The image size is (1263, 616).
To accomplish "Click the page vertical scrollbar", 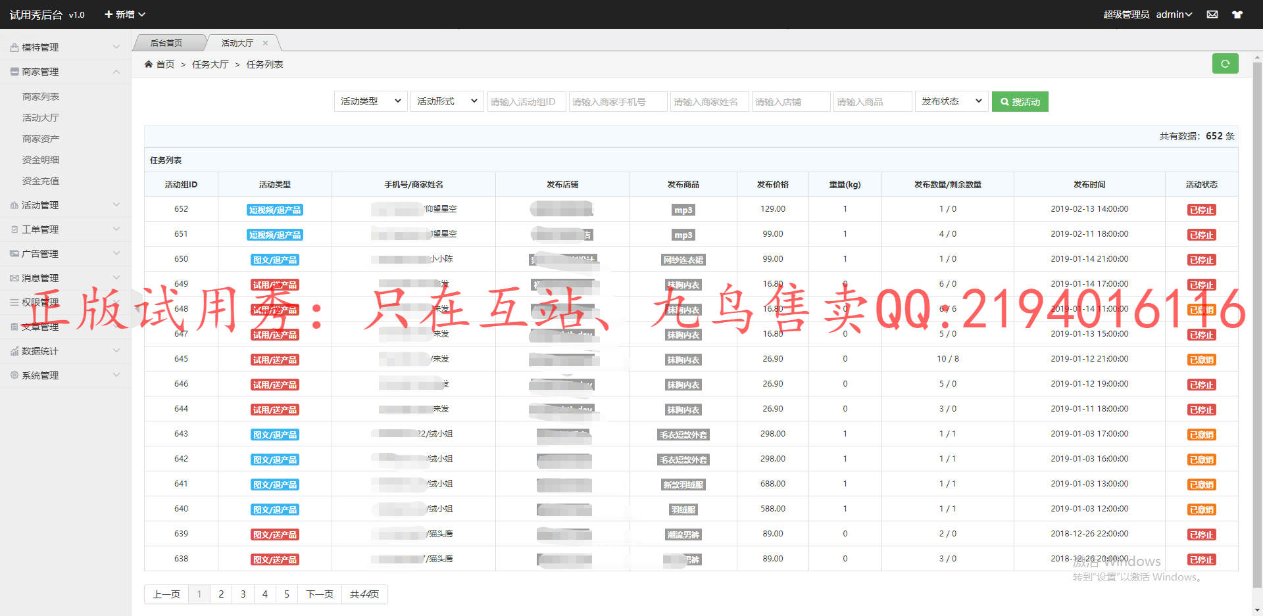I will pyautogui.click(x=1257, y=329).
